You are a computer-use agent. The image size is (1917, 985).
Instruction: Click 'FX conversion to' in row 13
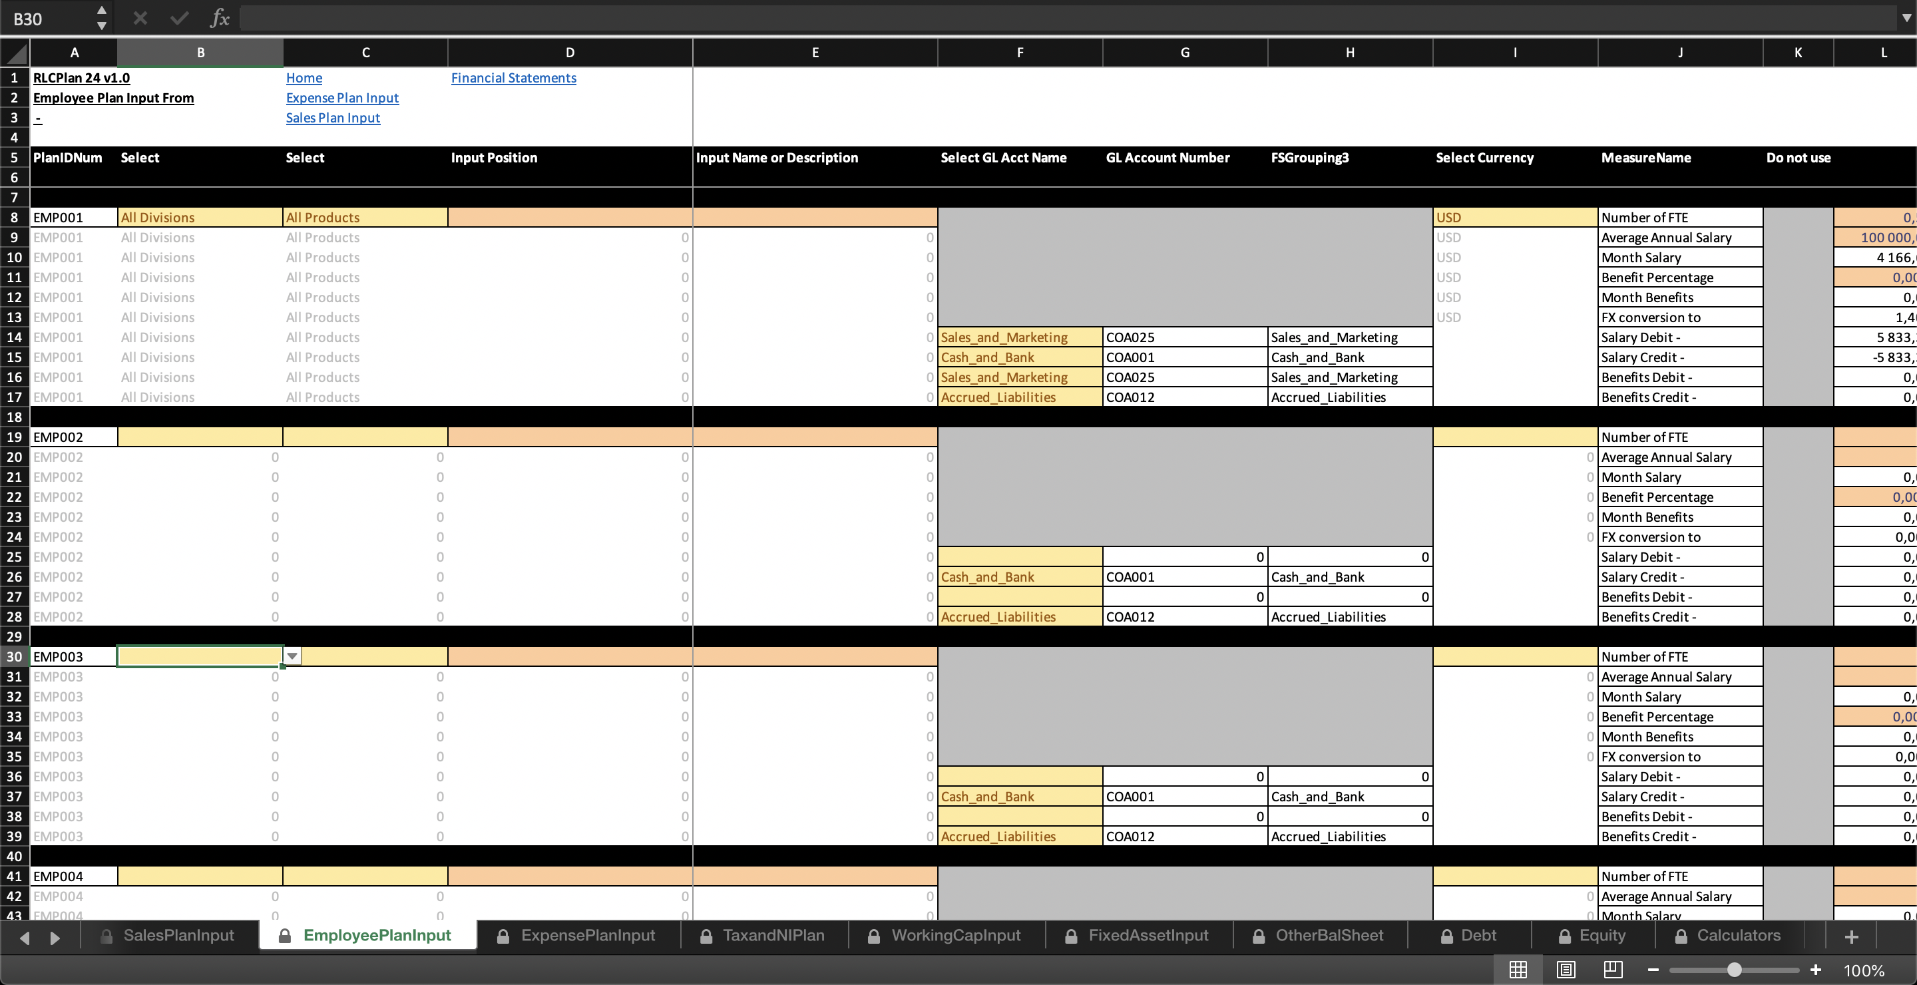pyautogui.click(x=1679, y=317)
